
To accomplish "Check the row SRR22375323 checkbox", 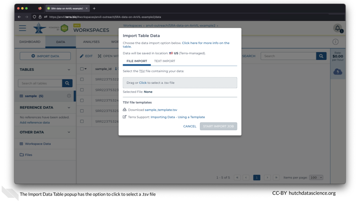I will coord(82,90).
